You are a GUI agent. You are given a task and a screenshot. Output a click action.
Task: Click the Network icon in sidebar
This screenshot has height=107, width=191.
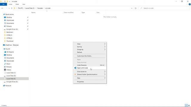point(4,86)
